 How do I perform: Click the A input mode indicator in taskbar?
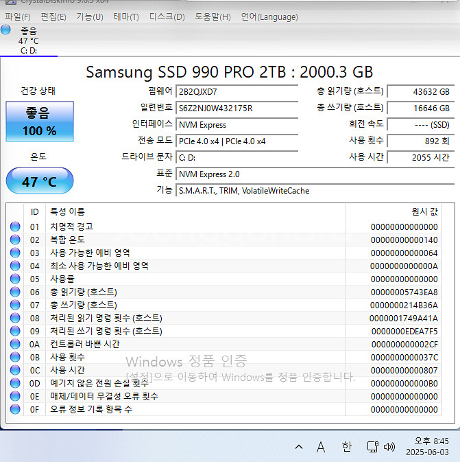pyautogui.click(x=321, y=447)
